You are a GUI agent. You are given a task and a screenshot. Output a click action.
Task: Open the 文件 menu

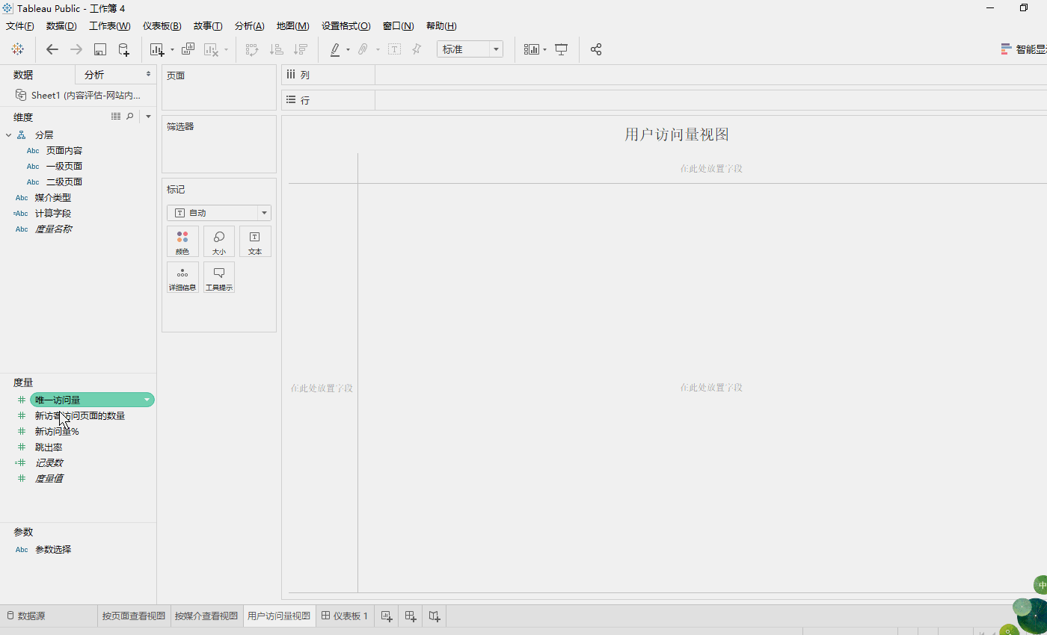pos(20,25)
